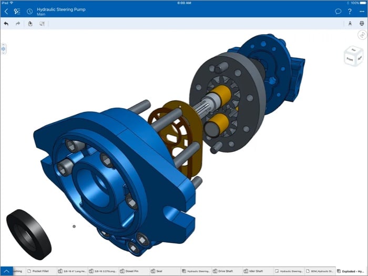Tap the mate connector toolbar icon

[x=350, y=24]
